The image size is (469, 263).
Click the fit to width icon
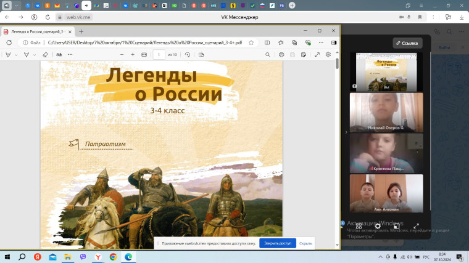pyautogui.click(x=144, y=55)
